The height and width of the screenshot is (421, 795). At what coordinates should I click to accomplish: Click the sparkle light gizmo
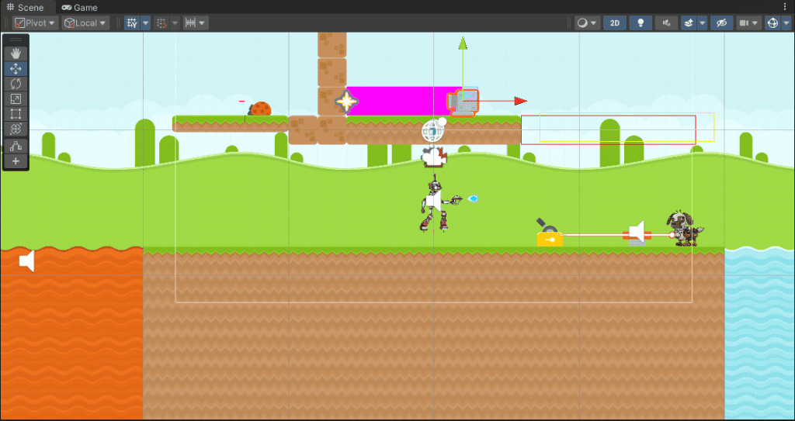click(x=347, y=102)
